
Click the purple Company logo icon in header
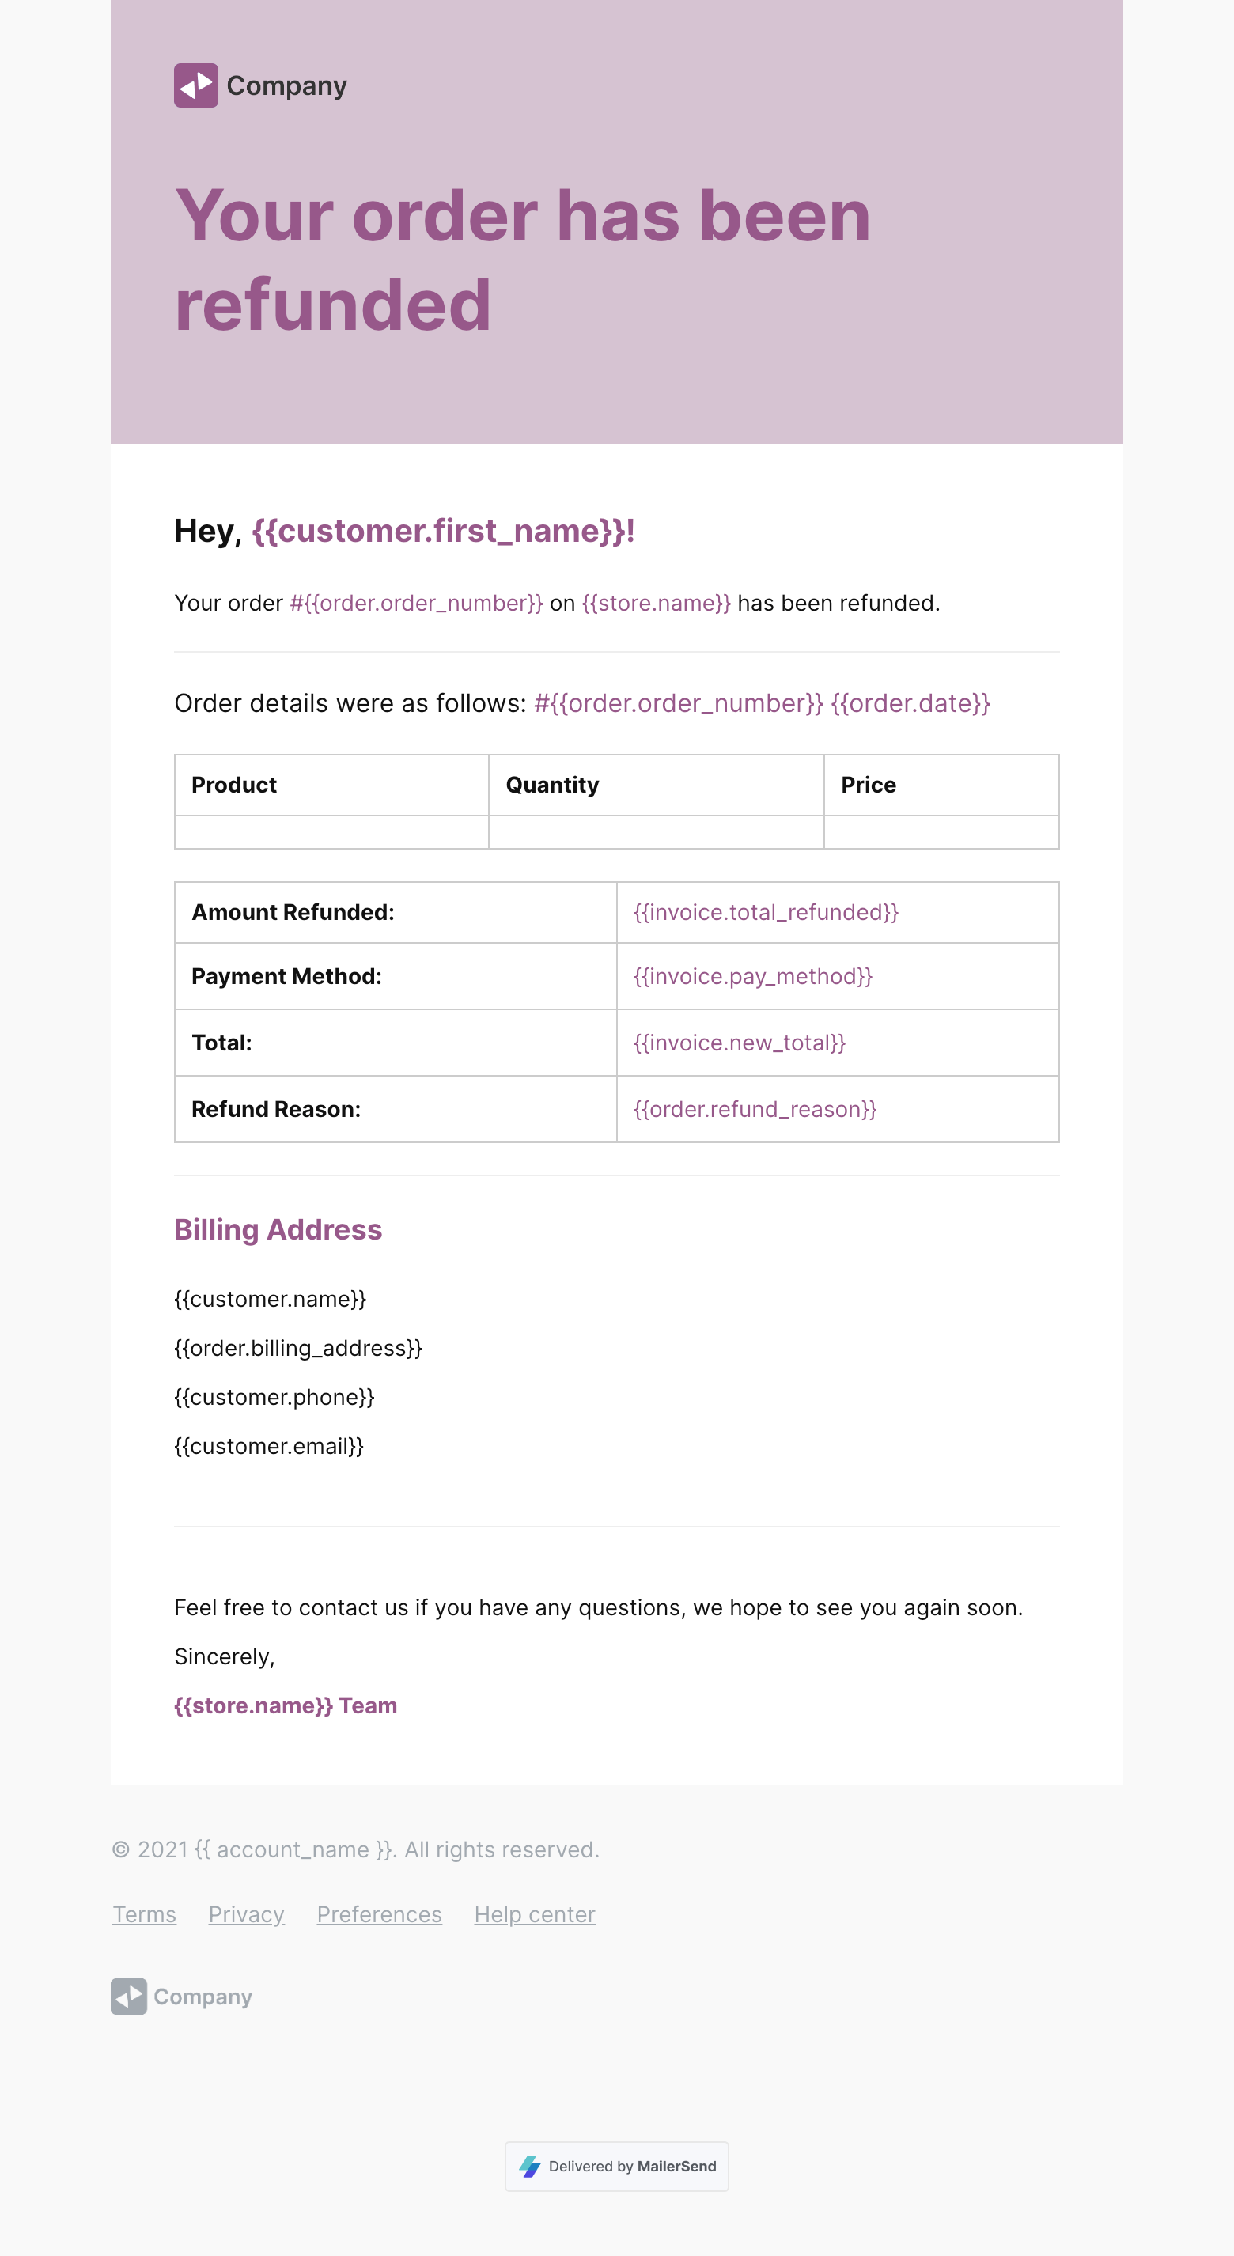[x=195, y=85]
